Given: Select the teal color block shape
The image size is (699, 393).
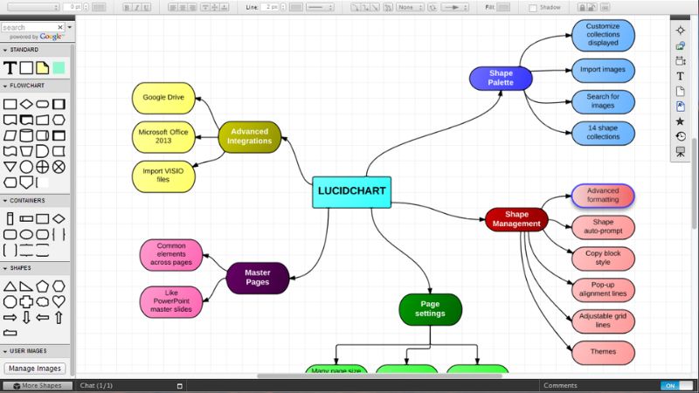Looking at the screenshot, I should [59, 67].
